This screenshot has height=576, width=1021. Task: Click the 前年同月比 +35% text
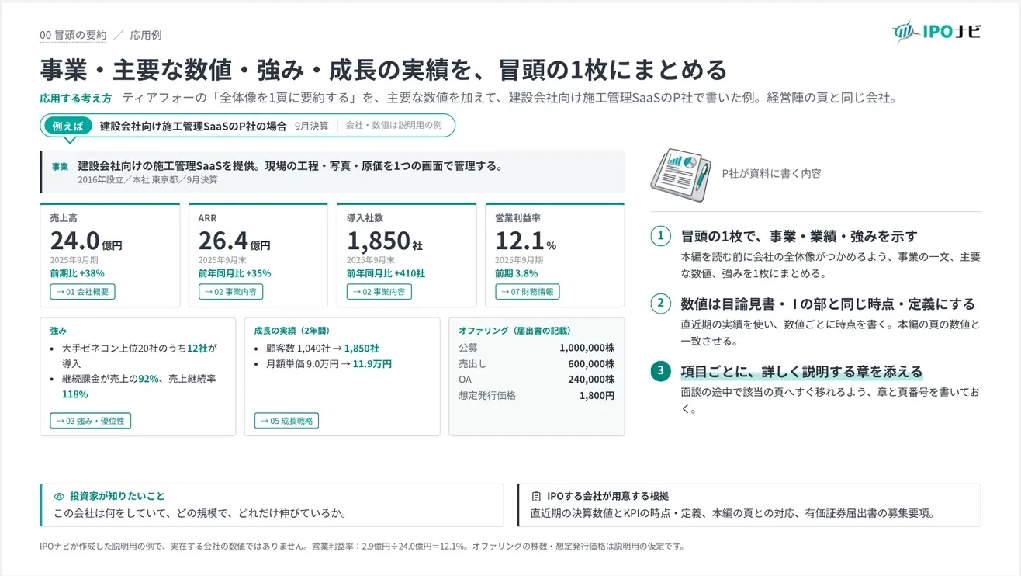pos(234,273)
